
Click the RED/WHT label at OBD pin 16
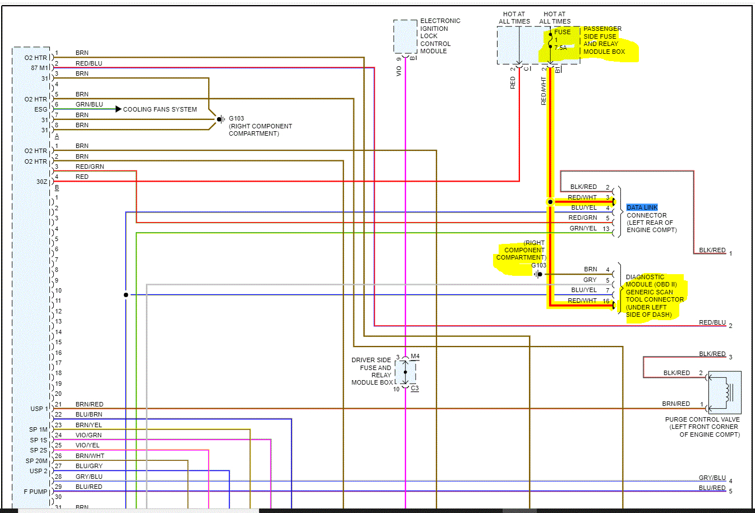coord(582,301)
